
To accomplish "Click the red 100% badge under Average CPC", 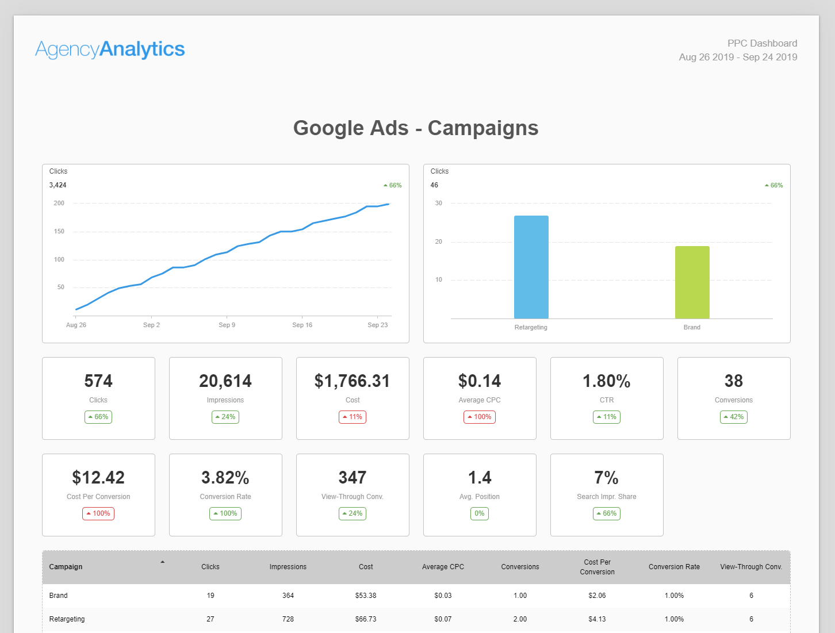I will pyautogui.click(x=480, y=417).
